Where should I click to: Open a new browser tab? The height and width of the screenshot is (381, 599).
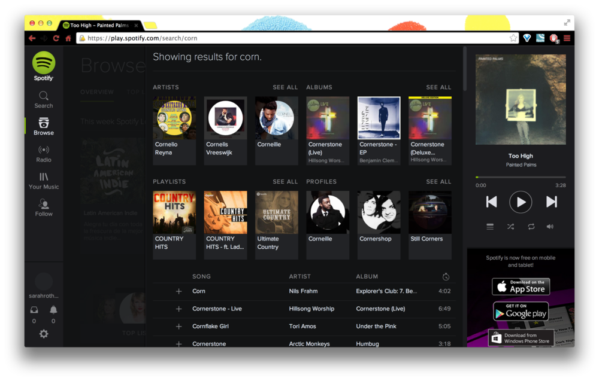(x=150, y=26)
